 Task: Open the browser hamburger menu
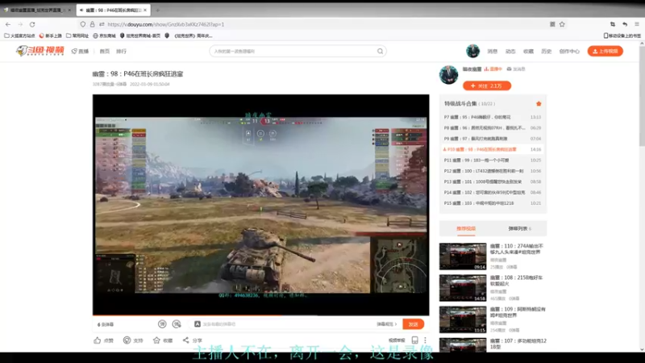637,24
